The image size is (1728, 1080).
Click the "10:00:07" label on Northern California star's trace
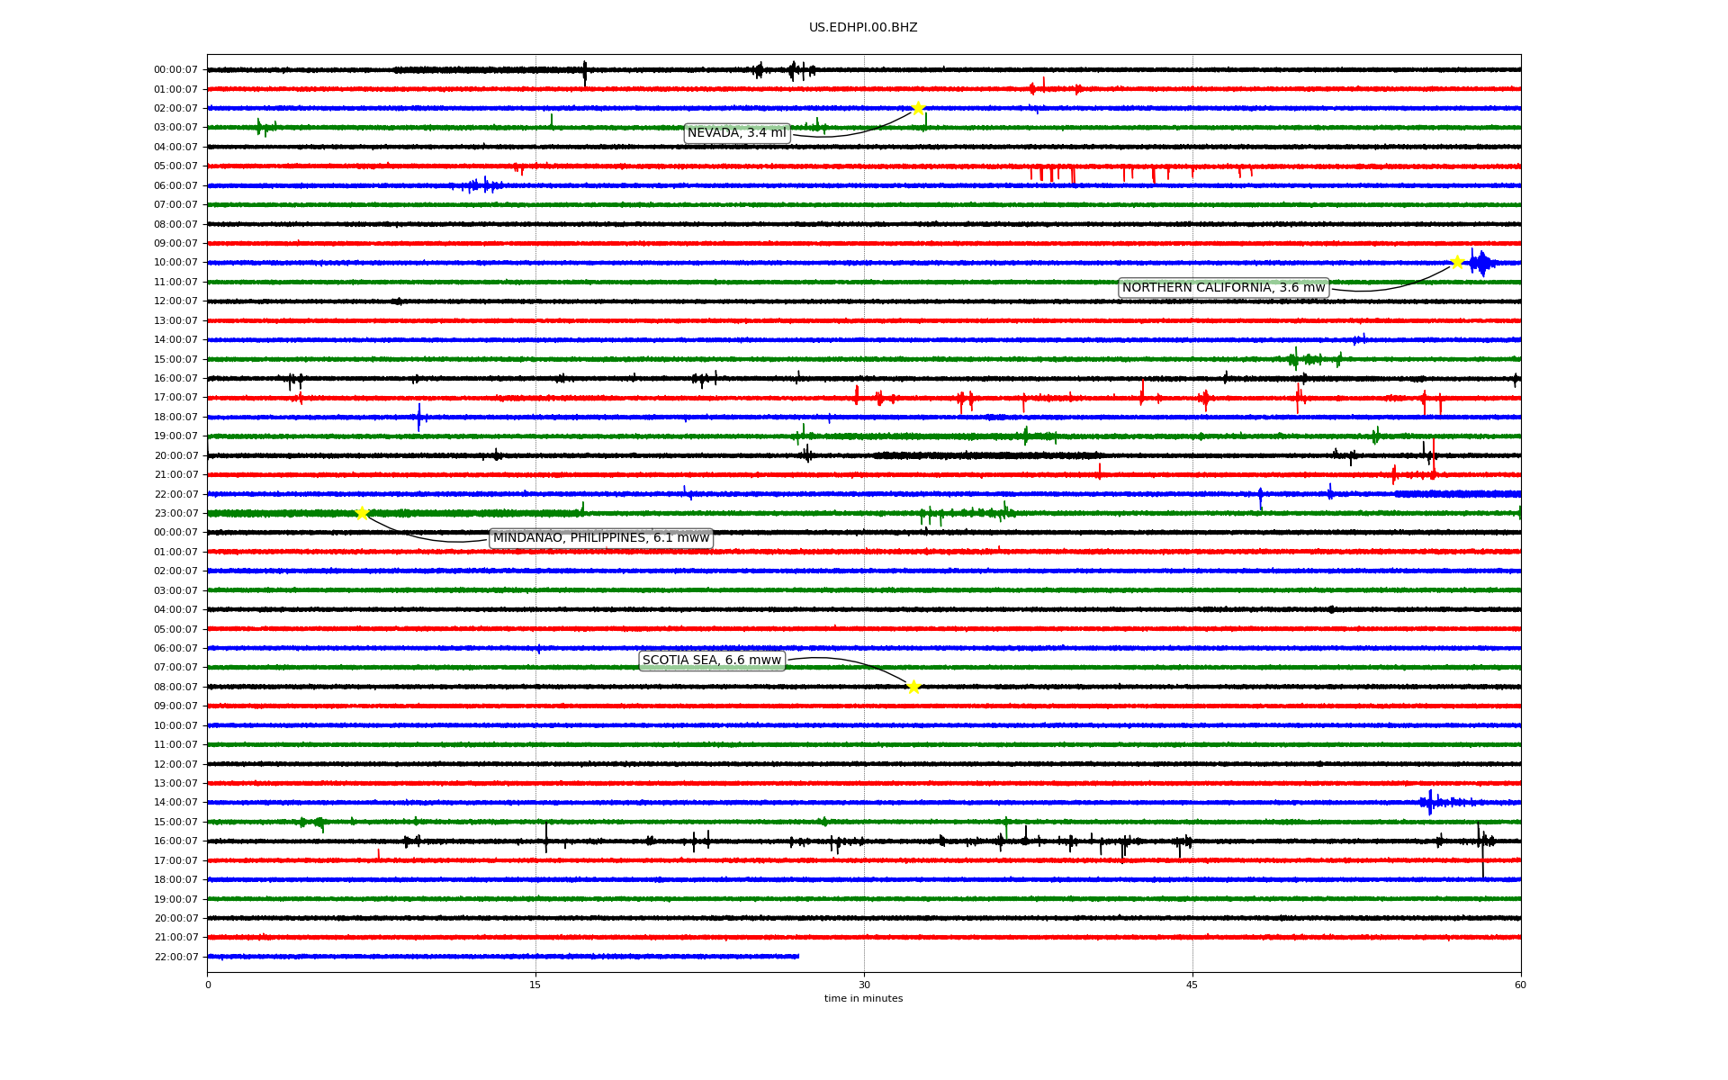pyautogui.click(x=175, y=263)
